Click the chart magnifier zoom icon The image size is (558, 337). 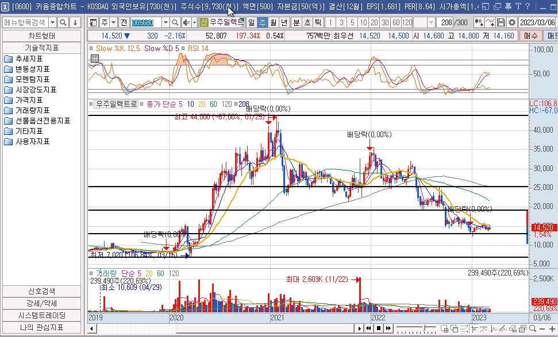pos(532,328)
